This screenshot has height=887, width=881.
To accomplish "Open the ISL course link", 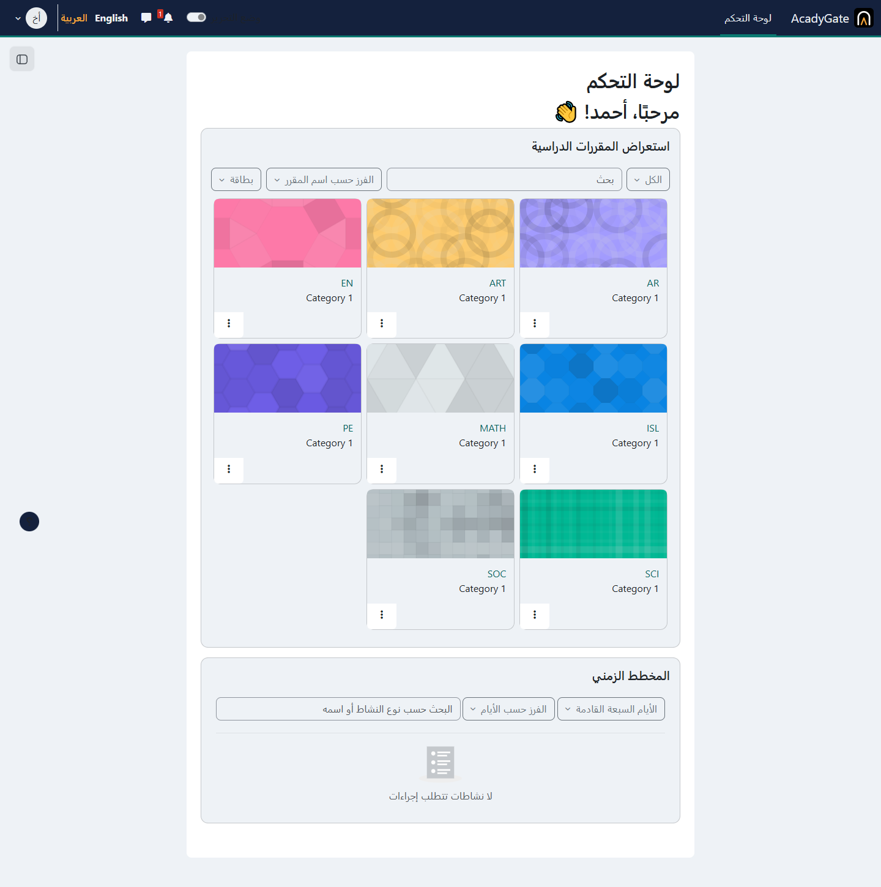I will tap(653, 429).
